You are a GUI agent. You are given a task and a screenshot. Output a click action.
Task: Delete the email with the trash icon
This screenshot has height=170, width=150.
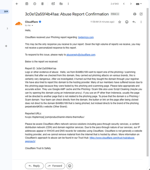click(42, 4)
